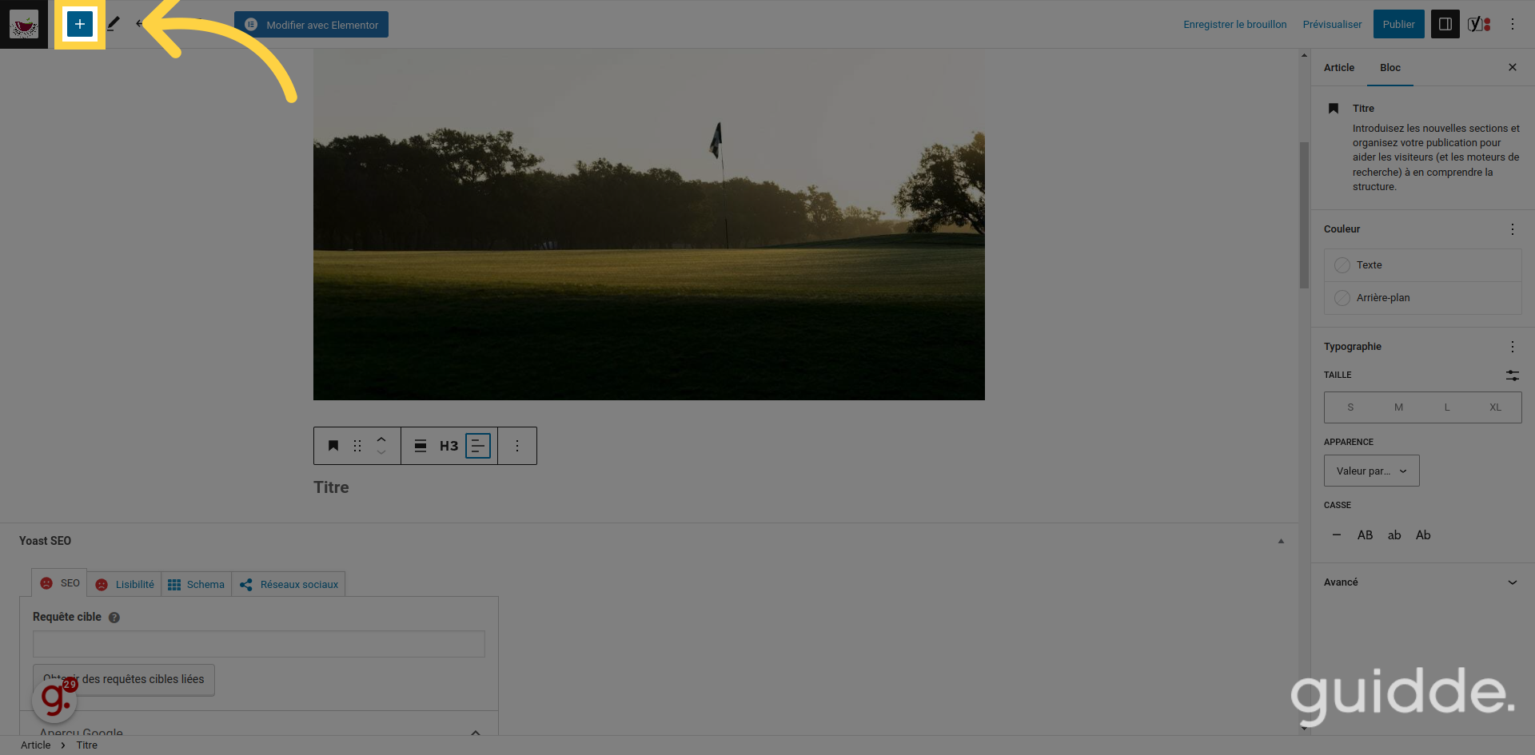Open block alignment icon in toolbar

point(421,446)
